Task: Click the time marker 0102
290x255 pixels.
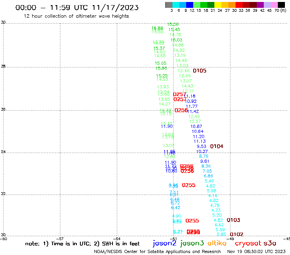Action: [x=237, y=234]
